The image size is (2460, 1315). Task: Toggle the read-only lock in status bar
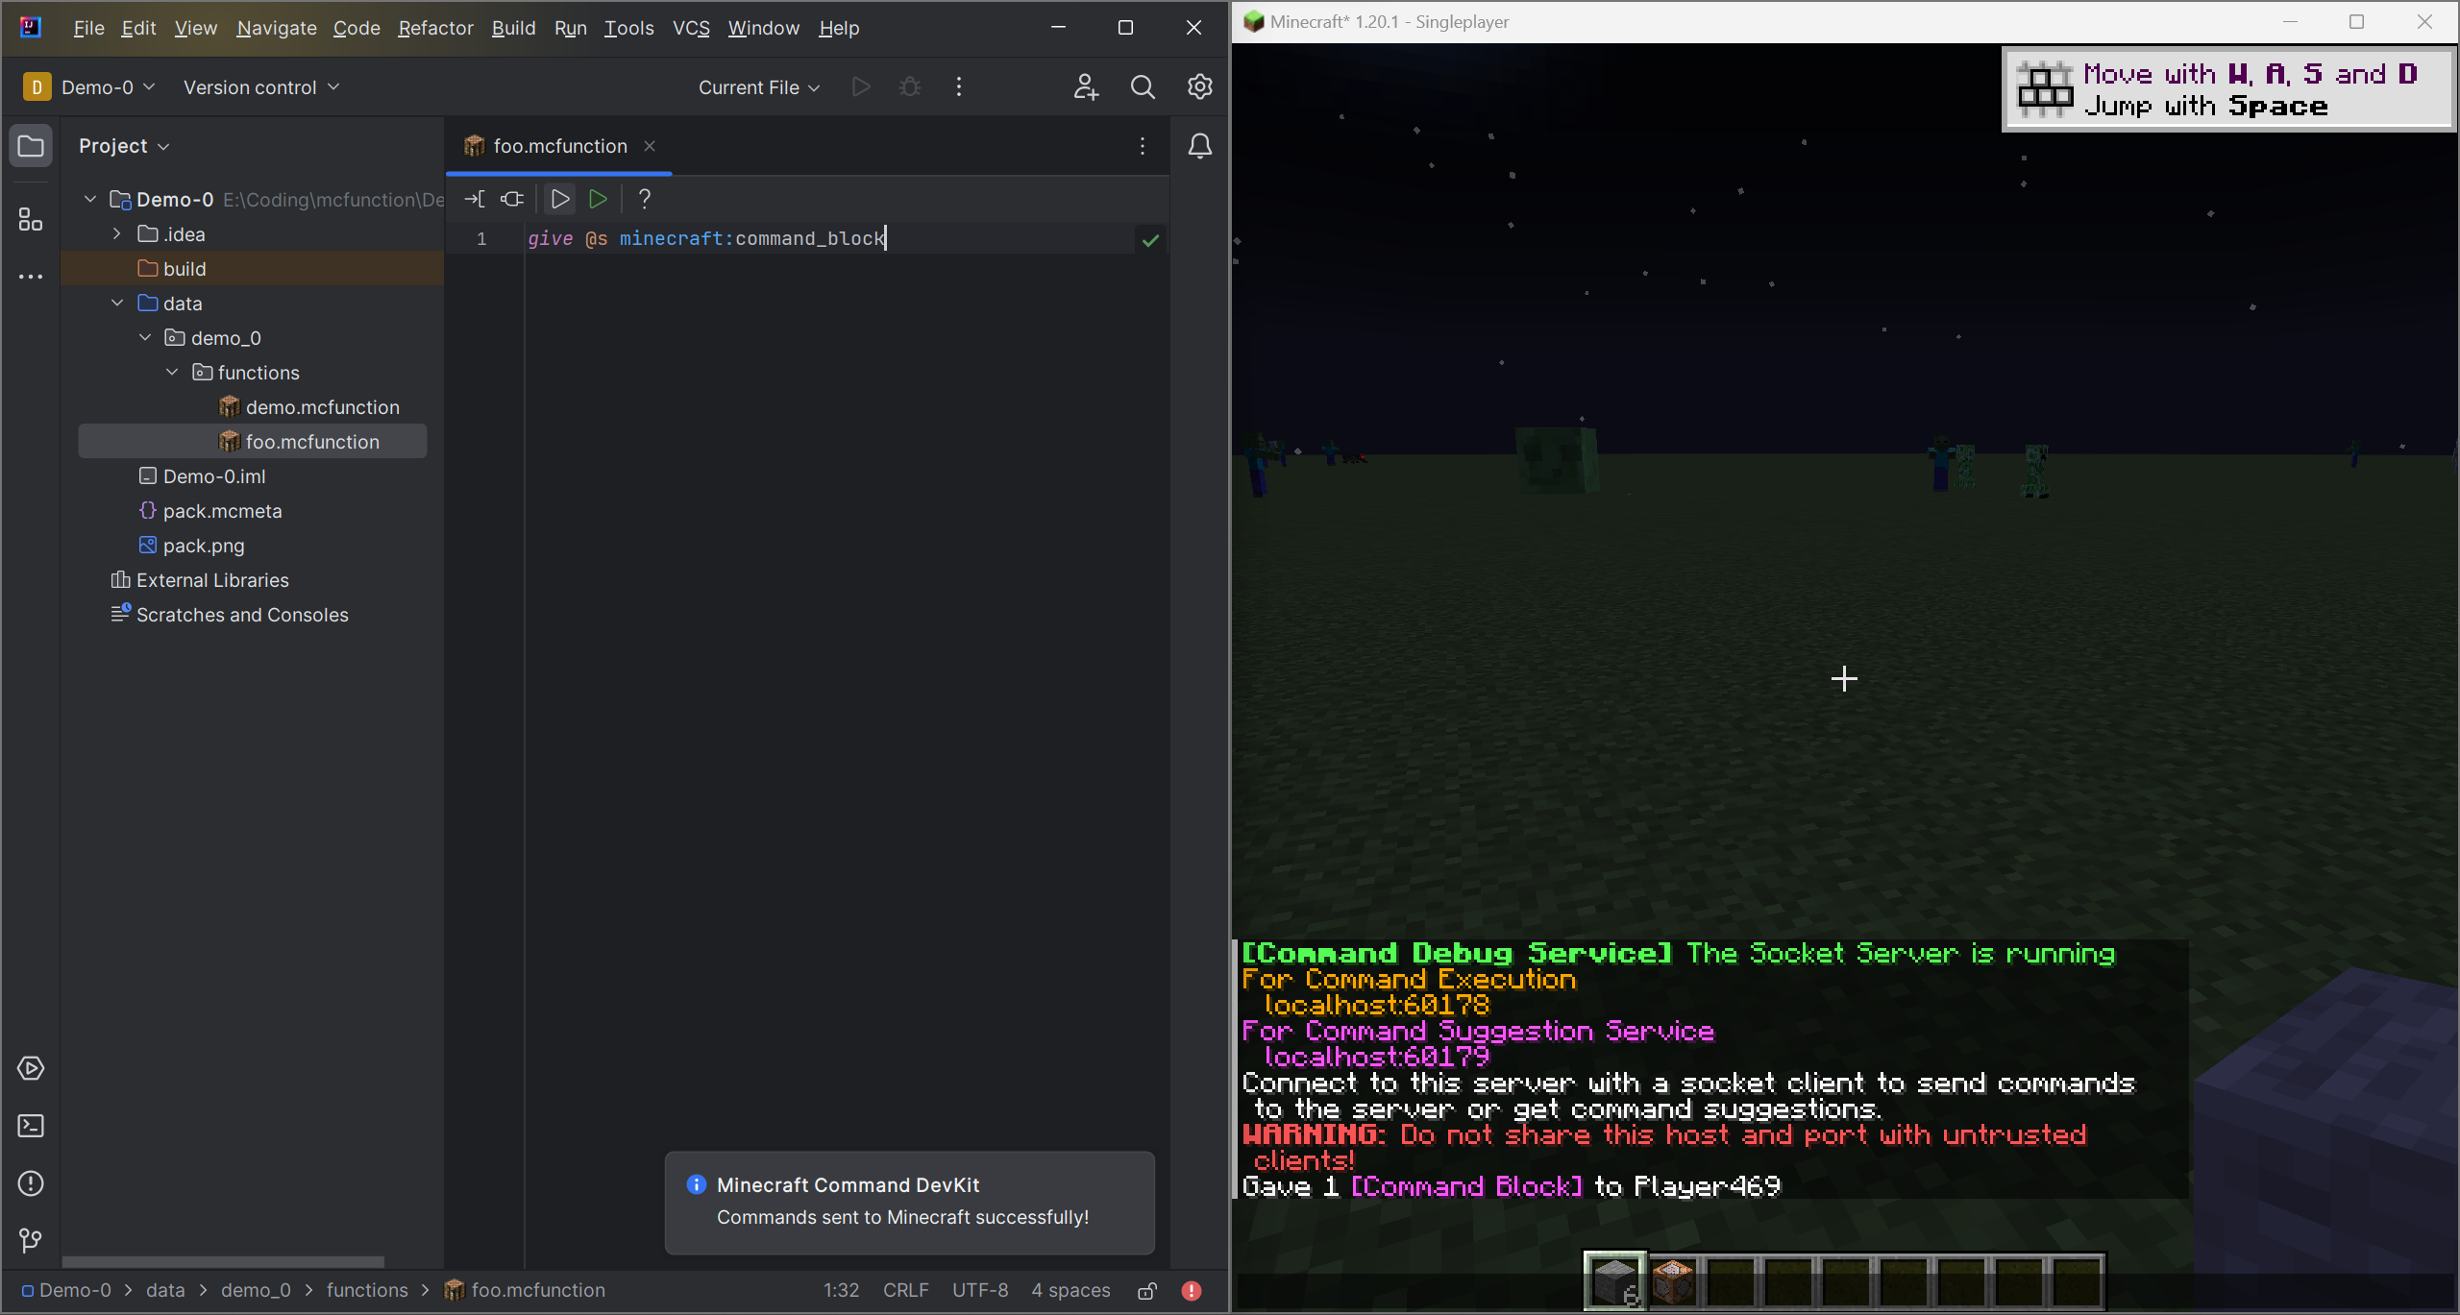[x=1147, y=1291]
